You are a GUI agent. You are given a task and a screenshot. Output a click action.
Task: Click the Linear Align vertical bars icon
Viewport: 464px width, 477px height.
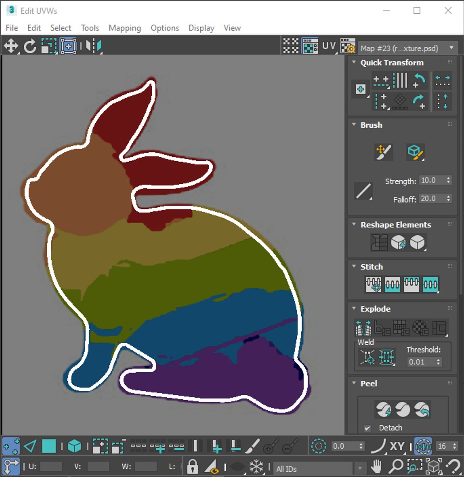(400, 81)
